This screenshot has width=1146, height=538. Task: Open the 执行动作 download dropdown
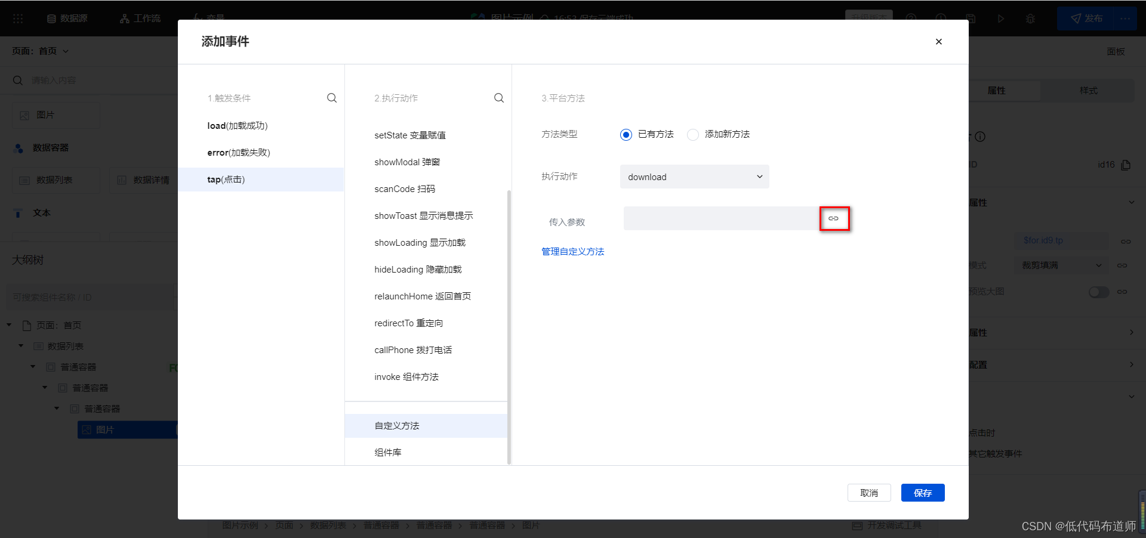[695, 177]
